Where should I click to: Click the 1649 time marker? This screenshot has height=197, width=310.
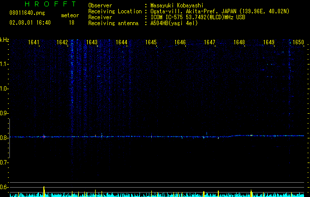pyautogui.click(x=269, y=42)
